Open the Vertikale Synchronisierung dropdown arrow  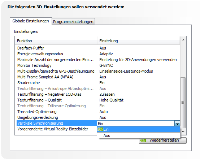point(177,124)
